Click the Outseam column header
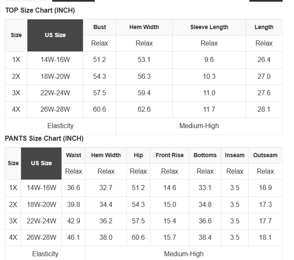294x260 pixels. point(265,155)
